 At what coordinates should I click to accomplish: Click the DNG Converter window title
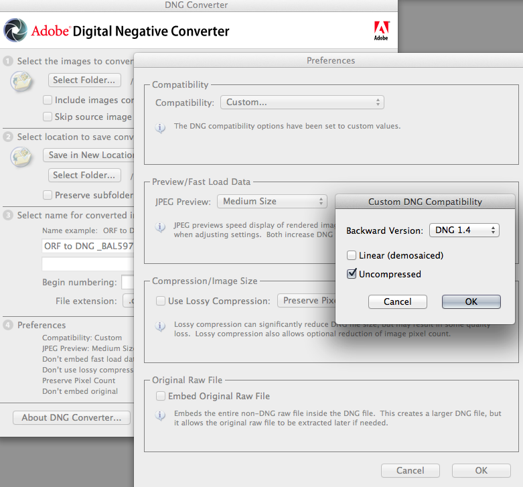(x=196, y=5)
